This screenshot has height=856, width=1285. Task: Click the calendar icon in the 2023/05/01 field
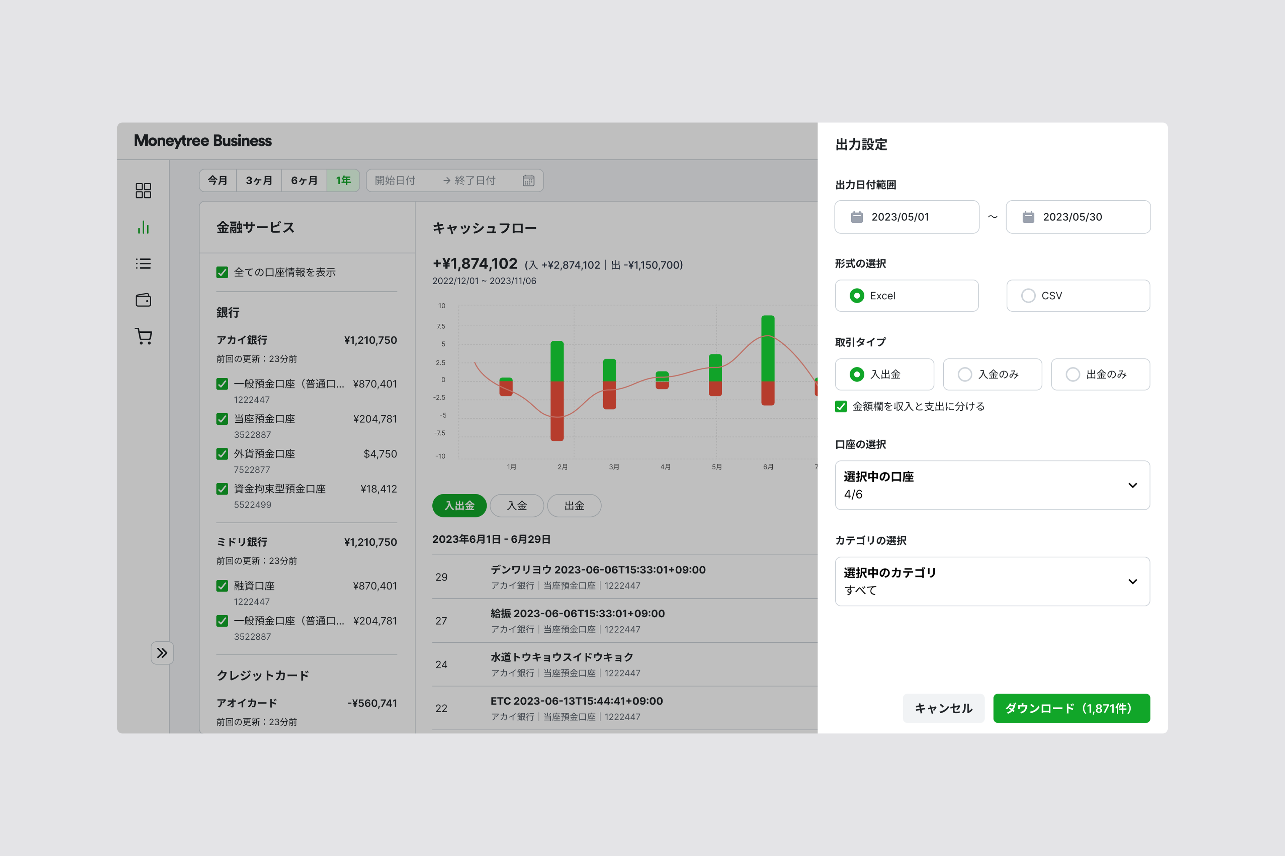tap(857, 217)
